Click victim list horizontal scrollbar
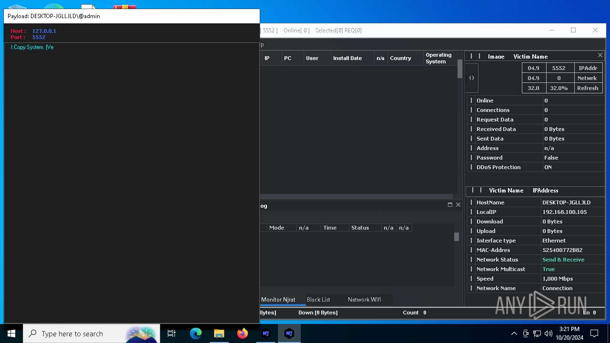This screenshot has height=343, width=610. point(356,196)
